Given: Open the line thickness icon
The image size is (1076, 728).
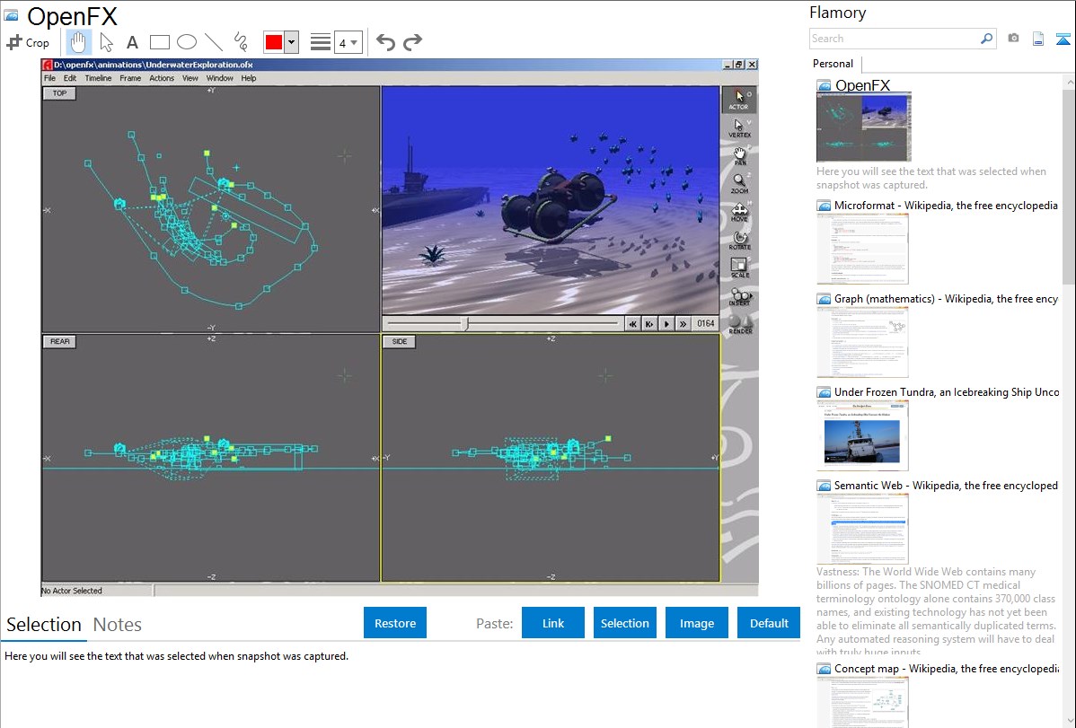Looking at the screenshot, I should 320,42.
